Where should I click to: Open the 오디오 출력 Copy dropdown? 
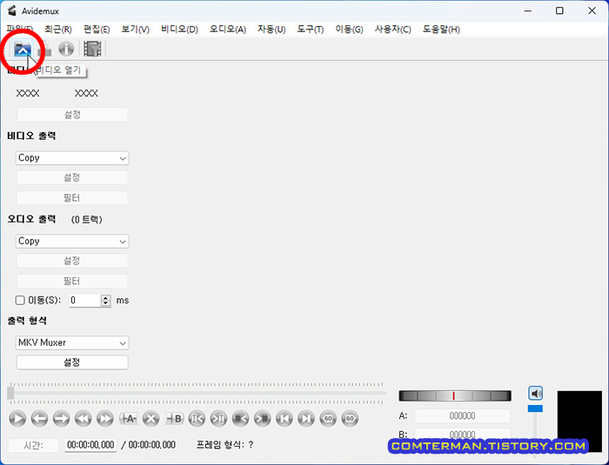pos(72,241)
